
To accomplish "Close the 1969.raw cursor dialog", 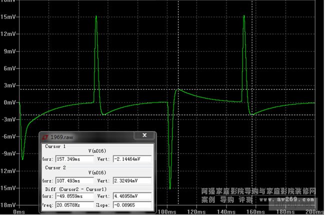I will point(146,136).
